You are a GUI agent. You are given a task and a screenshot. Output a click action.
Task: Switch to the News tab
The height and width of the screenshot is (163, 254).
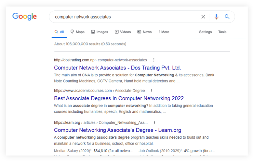[x=144, y=32]
